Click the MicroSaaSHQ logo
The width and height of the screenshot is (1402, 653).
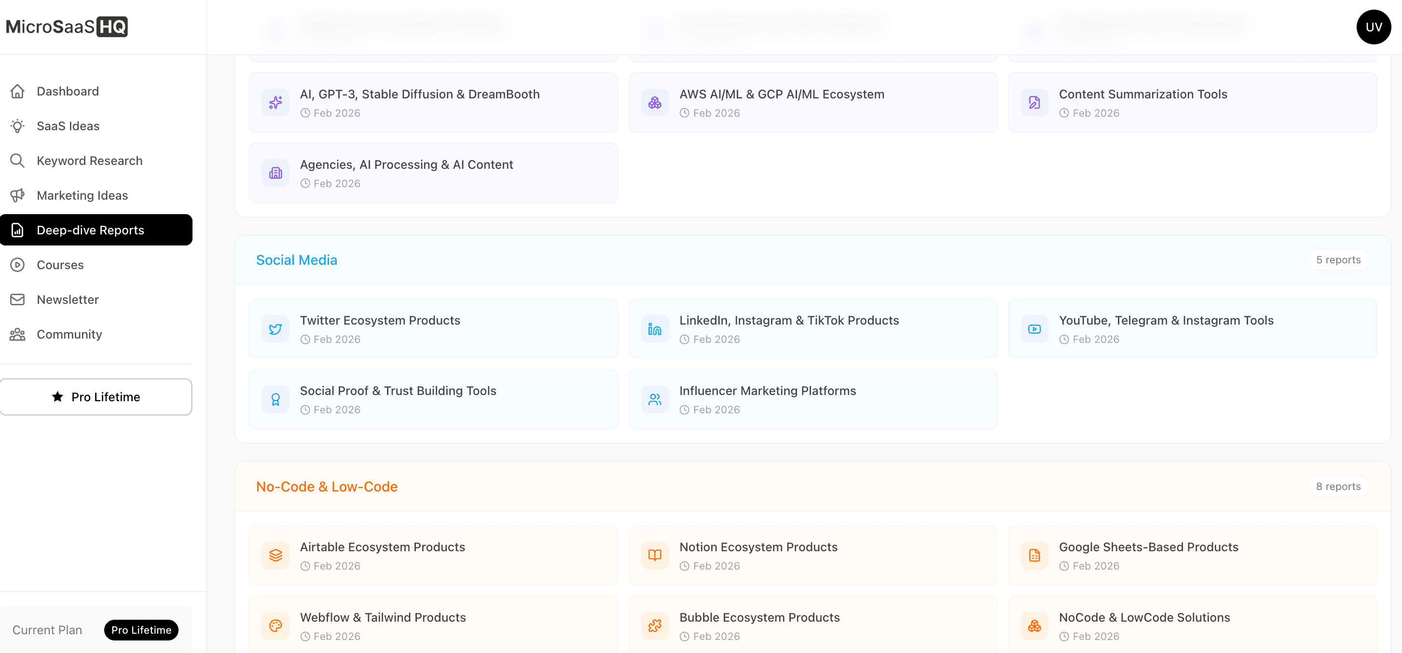(67, 27)
